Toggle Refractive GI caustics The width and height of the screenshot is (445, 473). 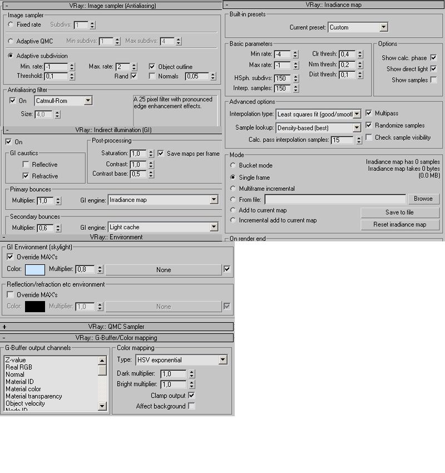26,175
